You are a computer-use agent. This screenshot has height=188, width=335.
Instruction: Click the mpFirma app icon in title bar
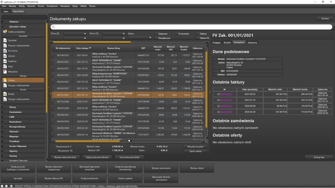pos(2,2)
